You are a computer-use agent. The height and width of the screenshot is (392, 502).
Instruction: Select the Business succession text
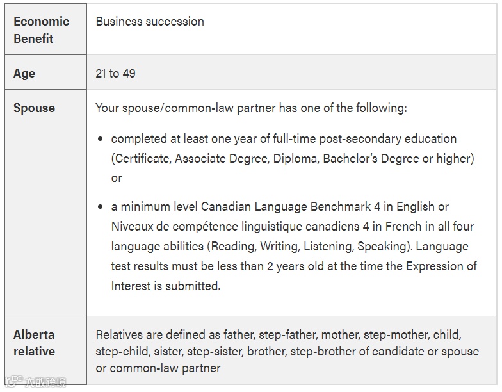click(150, 22)
